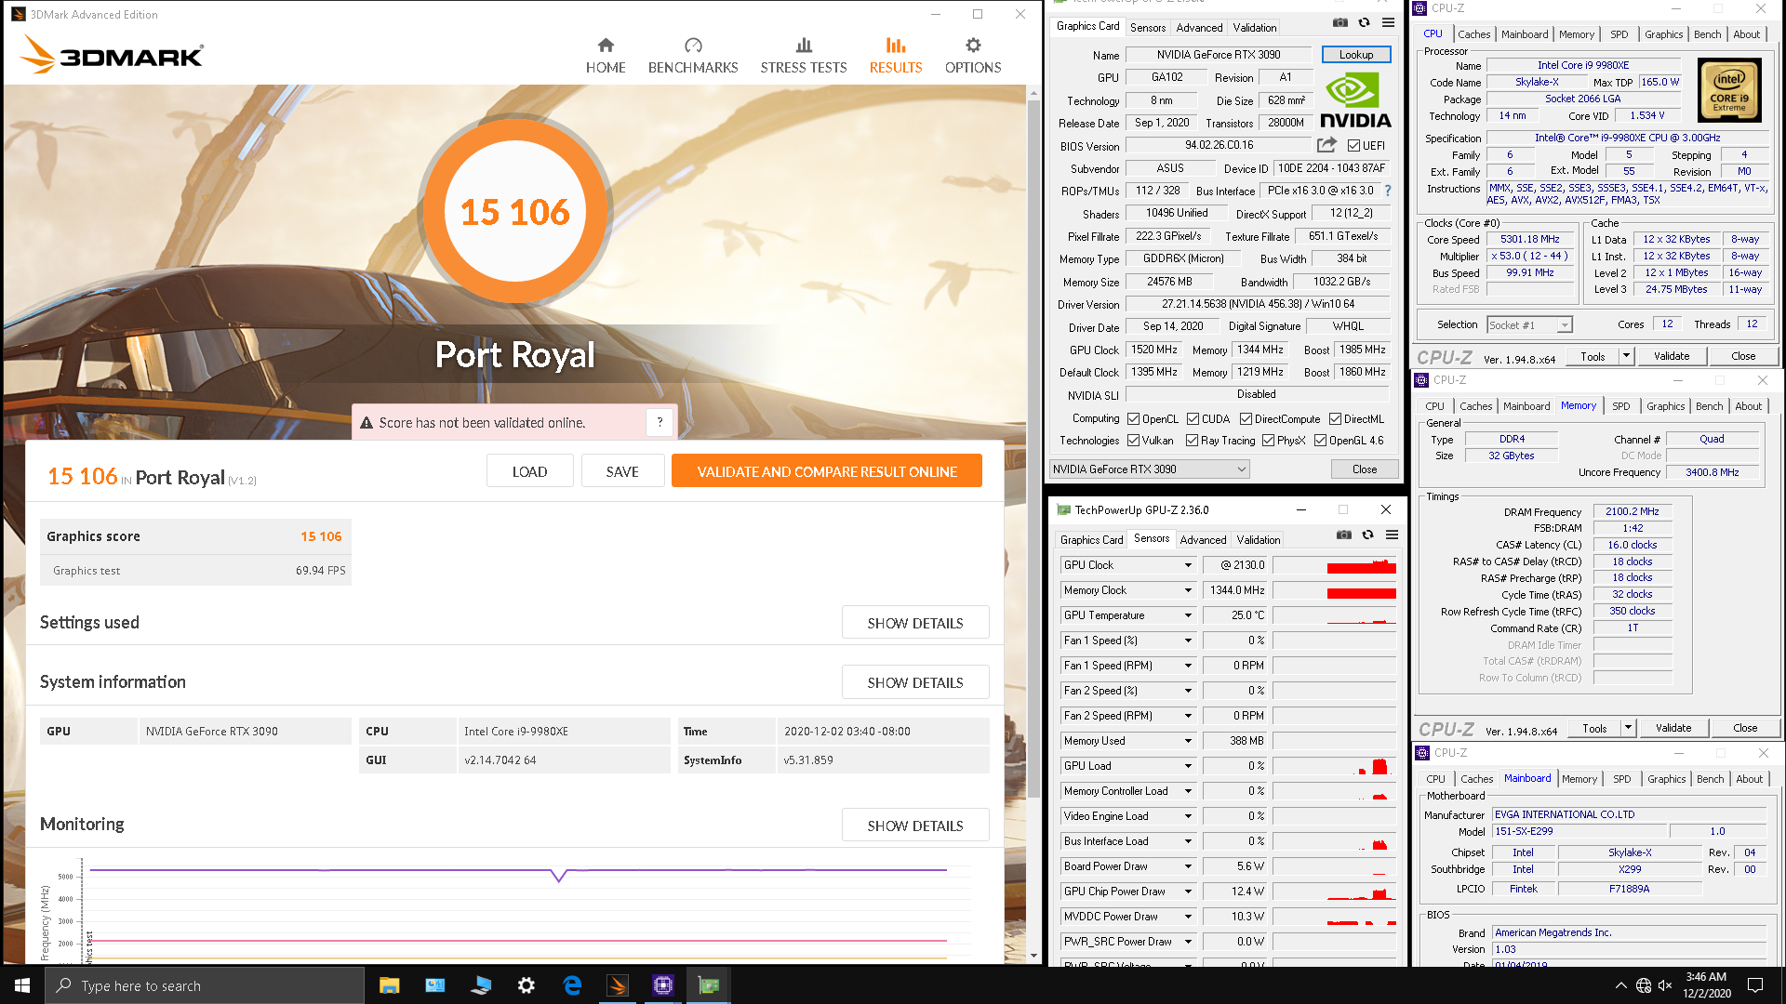Viewport: 1786px width, 1004px height.
Task: Show details for Settings used
Action: point(915,623)
